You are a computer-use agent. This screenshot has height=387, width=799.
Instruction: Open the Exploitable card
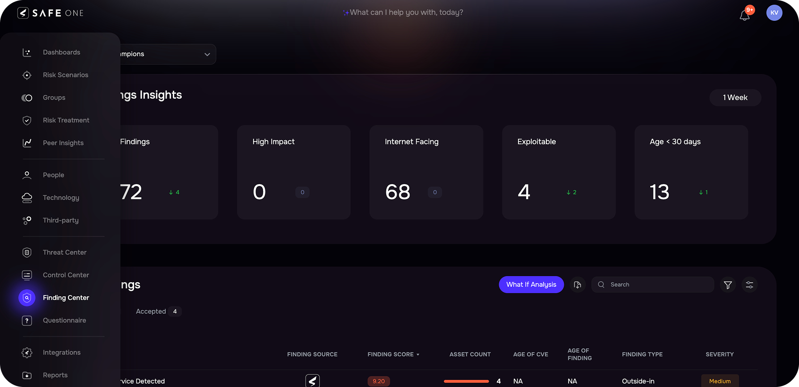559,172
